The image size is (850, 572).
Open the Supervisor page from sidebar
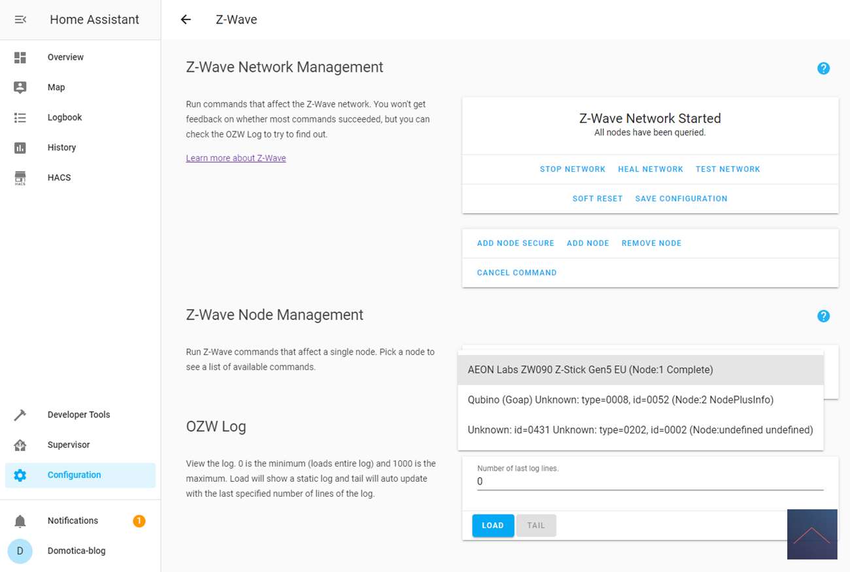coord(68,445)
